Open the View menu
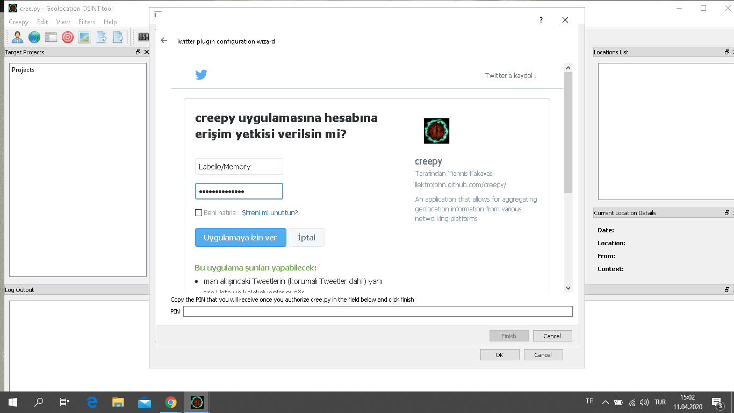This screenshot has height=413, width=734. [x=63, y=22]
